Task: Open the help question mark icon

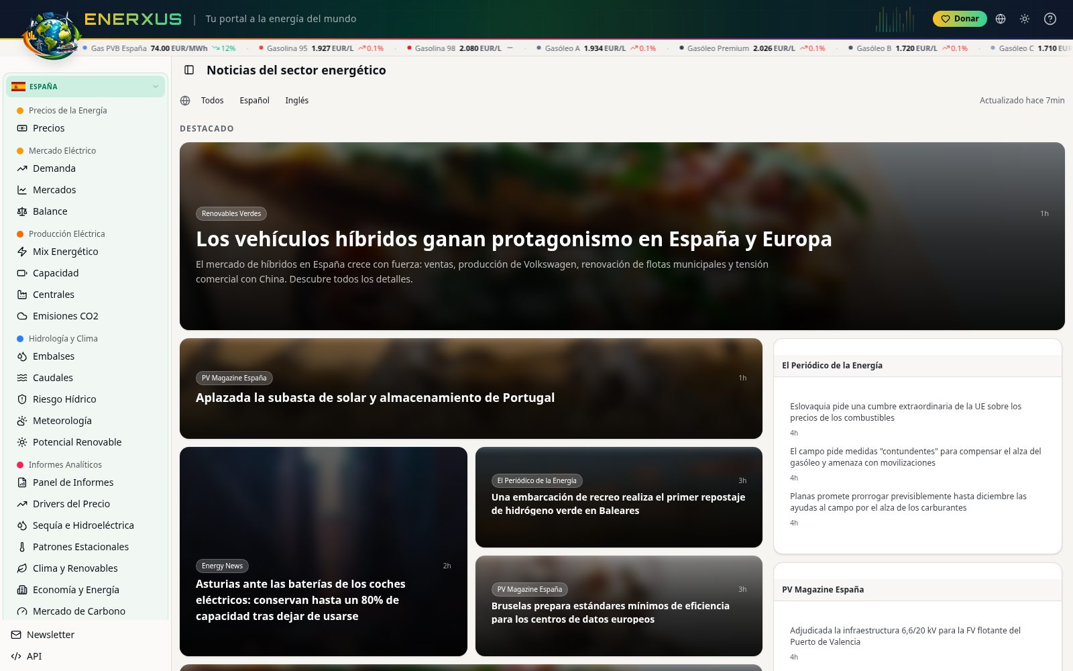Action: tap(1050, 19)
